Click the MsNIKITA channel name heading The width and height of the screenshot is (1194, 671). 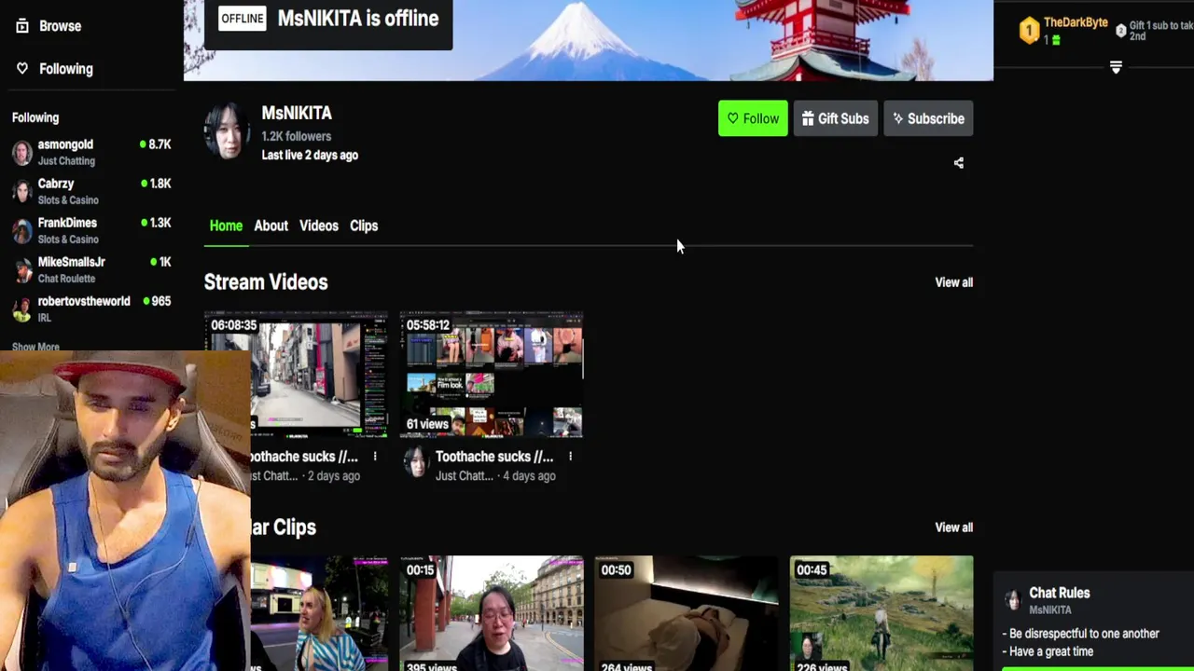[x=297, y=113]
